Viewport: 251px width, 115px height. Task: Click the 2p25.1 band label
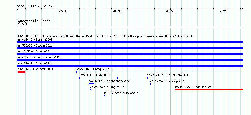22,25
